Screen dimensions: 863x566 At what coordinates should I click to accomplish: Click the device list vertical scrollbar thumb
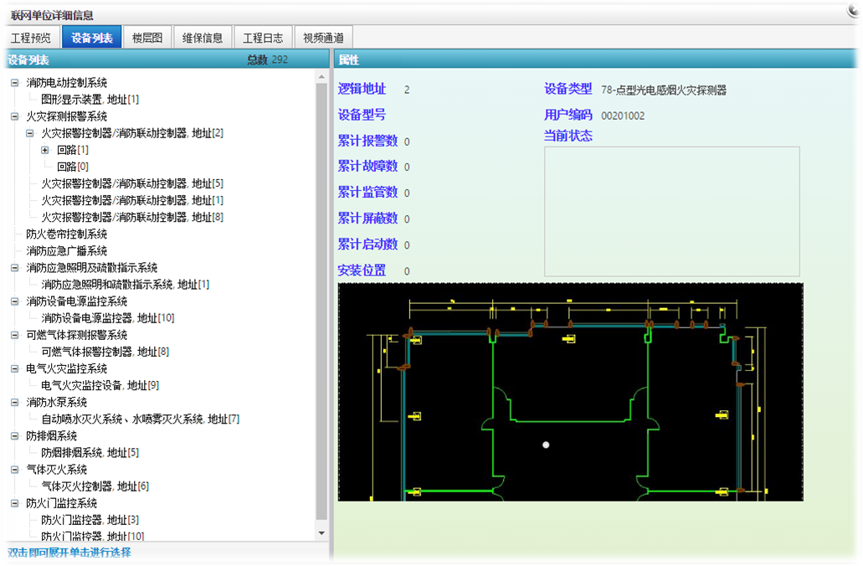tap(322, 301)
